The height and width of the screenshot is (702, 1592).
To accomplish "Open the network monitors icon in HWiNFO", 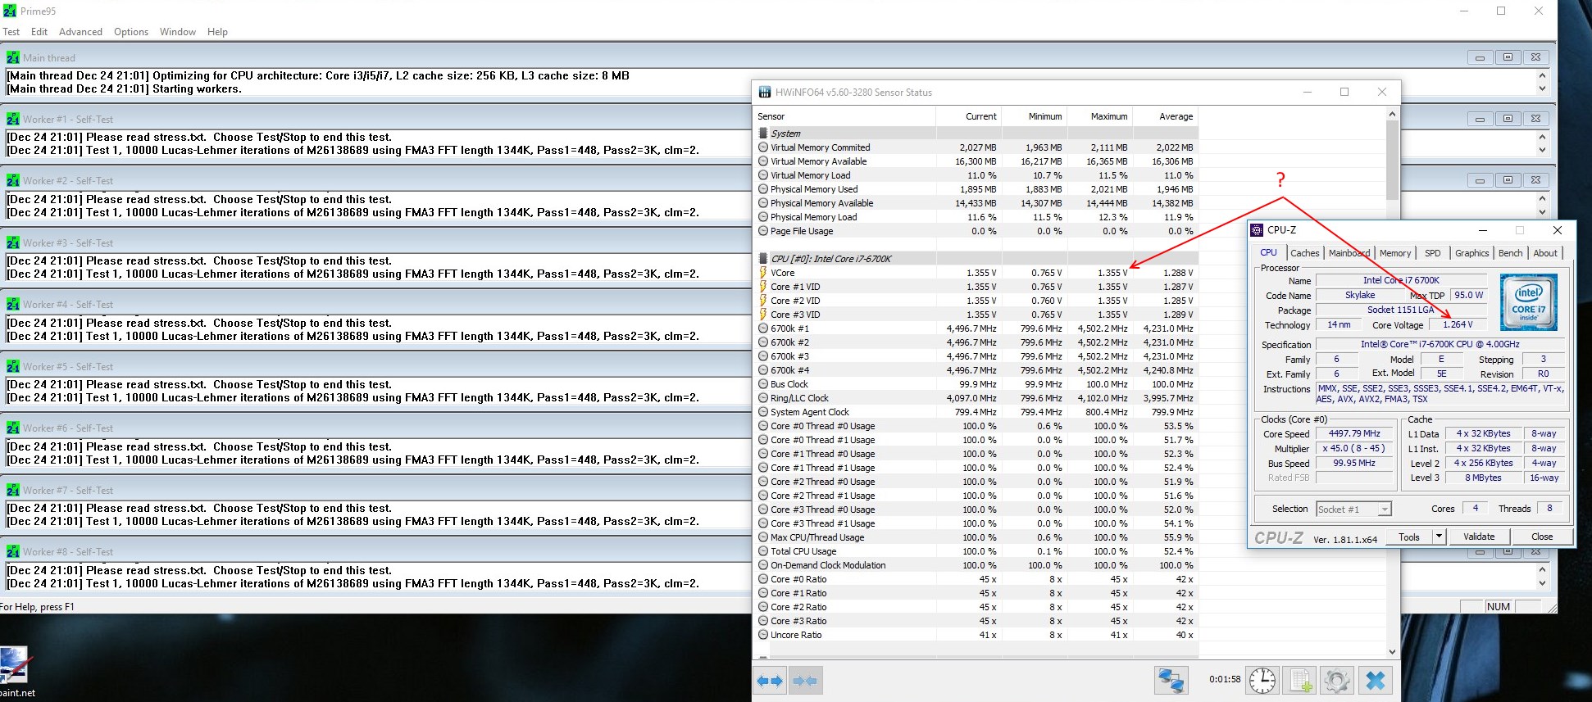I will tap(1171, 680).
